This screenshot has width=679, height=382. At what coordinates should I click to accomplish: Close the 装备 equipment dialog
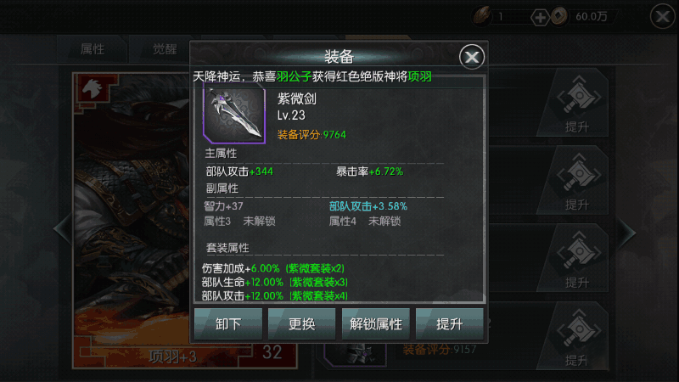pyautogui.click(x=472, y=57)
